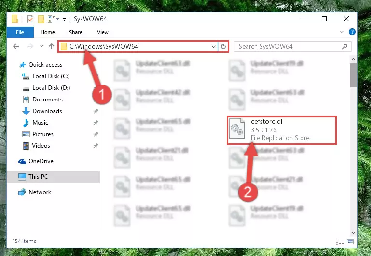This screenshot has height=256, width=371.
Task: Click the cefstore.dll gear file icon
Action: pos(237,128)
